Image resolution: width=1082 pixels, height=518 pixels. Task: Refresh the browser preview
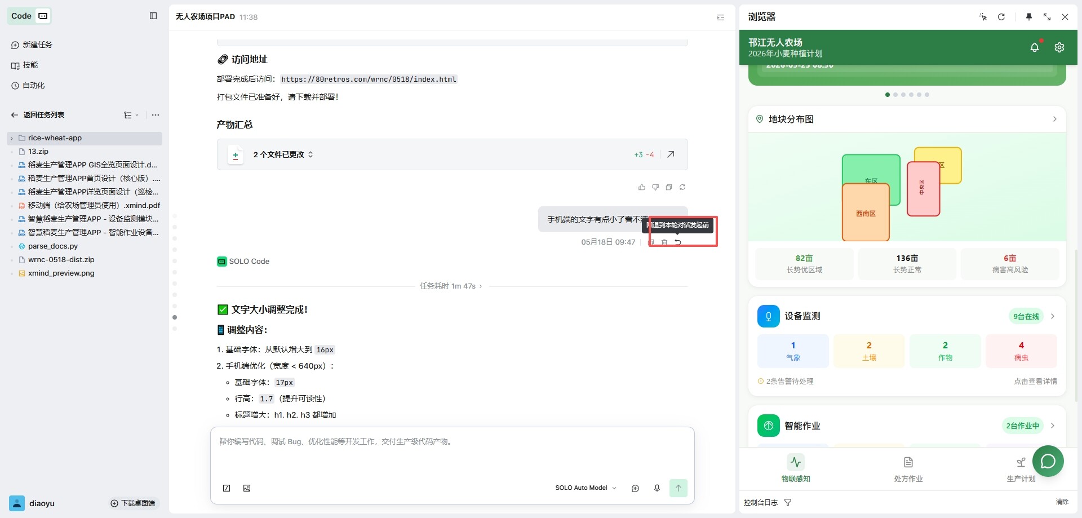tap(1001, 17)
